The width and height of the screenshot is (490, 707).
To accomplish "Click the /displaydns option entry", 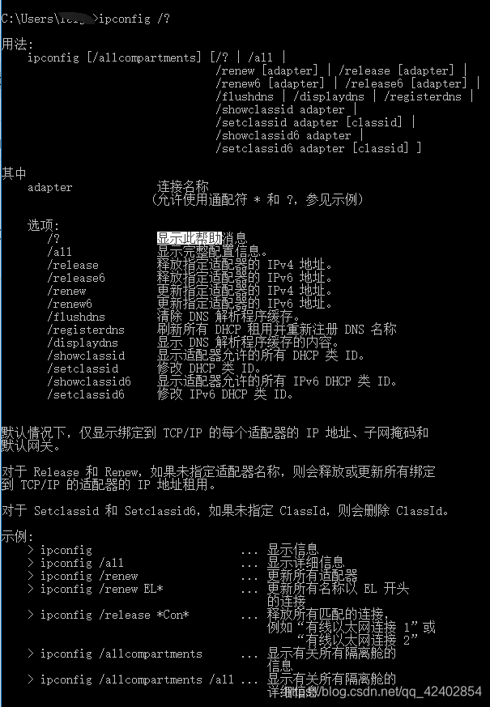I will point(83,343).
